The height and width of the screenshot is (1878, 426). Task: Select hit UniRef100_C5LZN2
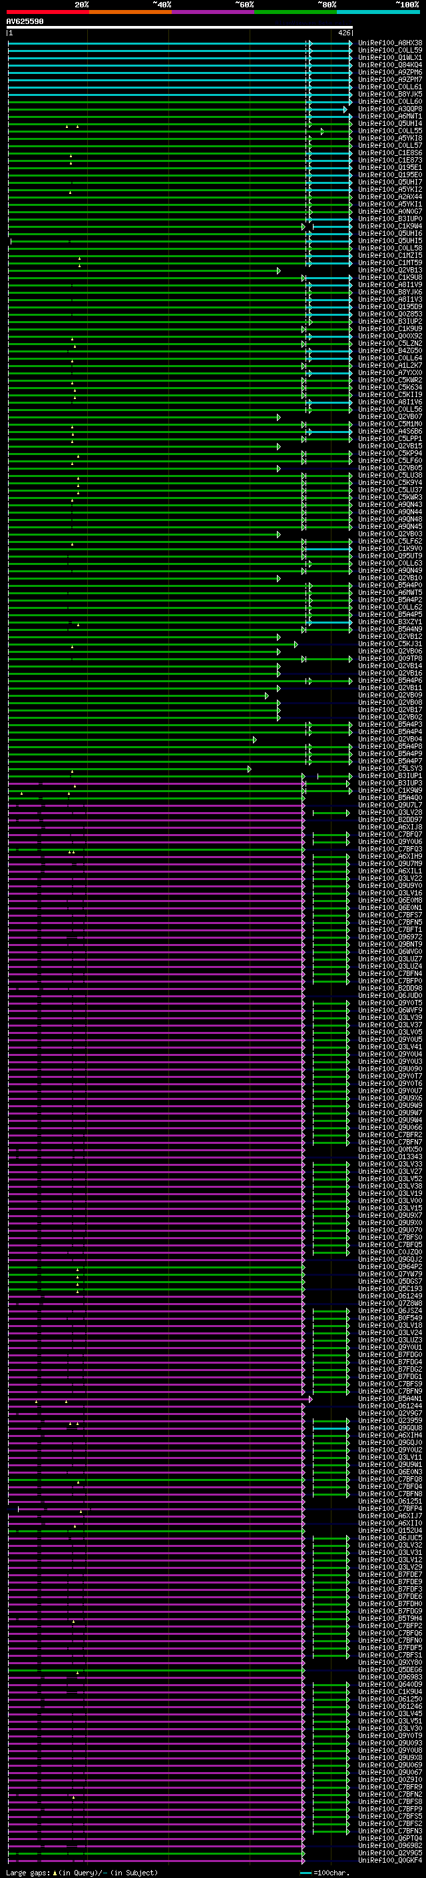tap(390, 343)
